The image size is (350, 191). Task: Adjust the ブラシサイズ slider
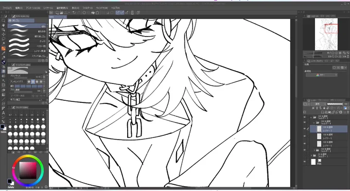click(x=21, y=78)
